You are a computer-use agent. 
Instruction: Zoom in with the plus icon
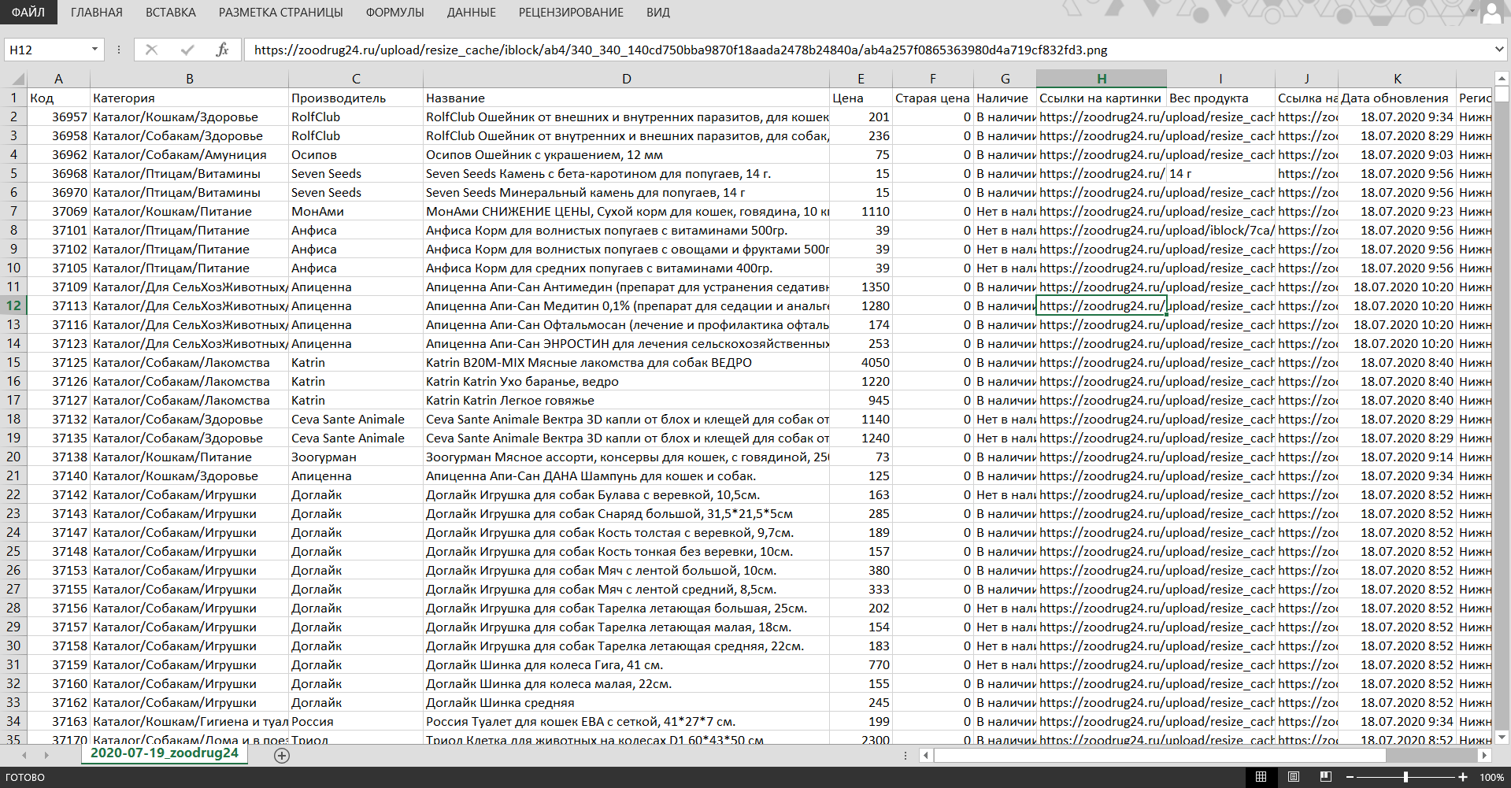click(x=1463, y=777)
